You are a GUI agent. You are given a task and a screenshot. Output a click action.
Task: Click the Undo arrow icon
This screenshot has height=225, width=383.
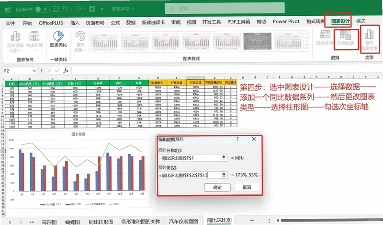65,9
